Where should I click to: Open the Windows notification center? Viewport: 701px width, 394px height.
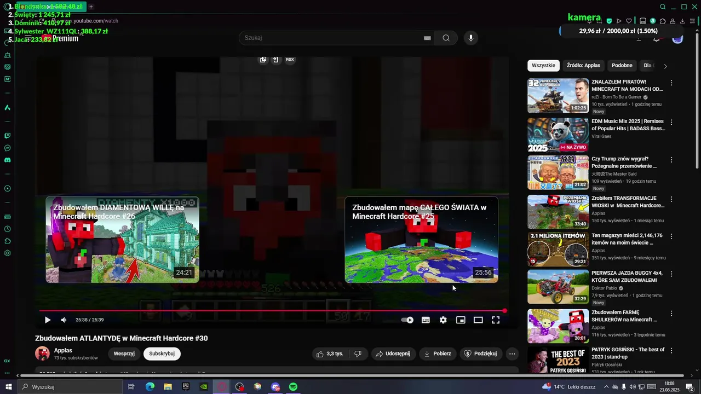click(689, 387)
